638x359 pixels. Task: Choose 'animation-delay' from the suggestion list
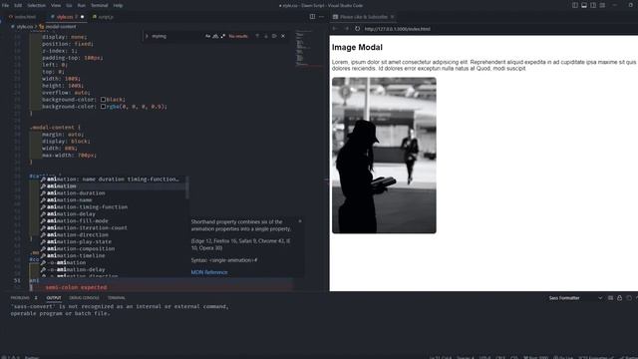click(113, 213)
